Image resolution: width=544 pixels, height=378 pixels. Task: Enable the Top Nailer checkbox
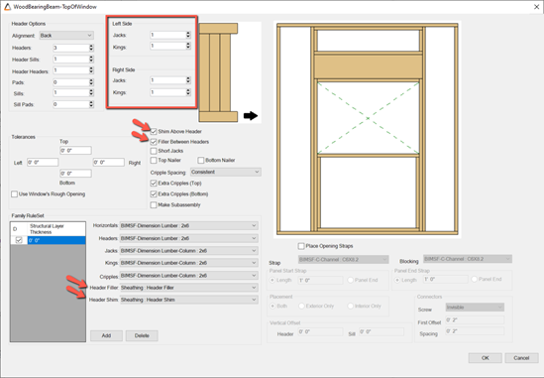pos(154,160)
